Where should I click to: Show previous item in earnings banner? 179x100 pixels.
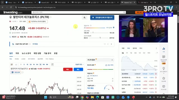[x=108, y=44]
